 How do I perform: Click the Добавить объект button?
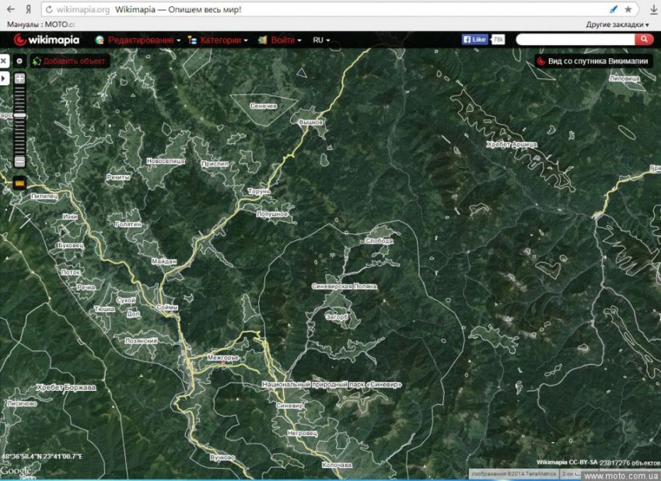pos(70,61)
